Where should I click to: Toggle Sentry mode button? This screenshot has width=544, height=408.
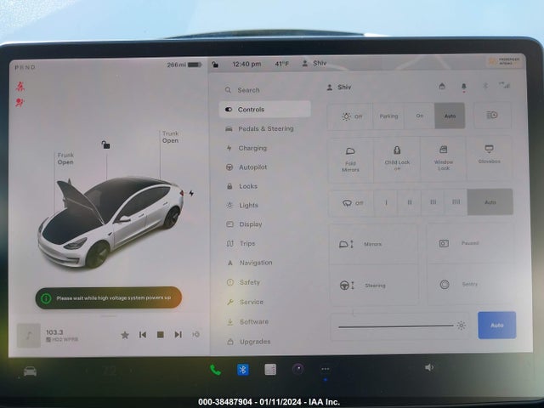coord(471,285)
